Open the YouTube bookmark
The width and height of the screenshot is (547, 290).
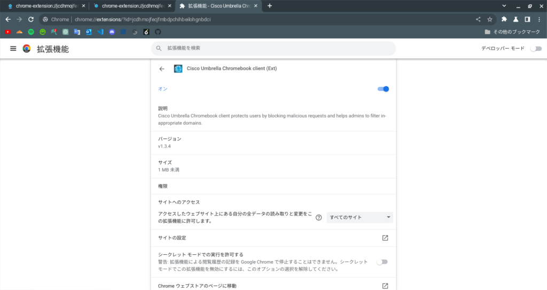click(x=8, y=32)
